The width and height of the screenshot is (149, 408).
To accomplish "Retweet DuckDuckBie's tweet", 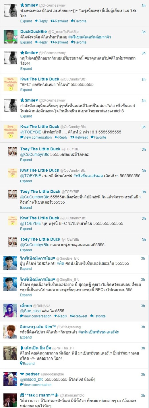I will coord(59,42).
